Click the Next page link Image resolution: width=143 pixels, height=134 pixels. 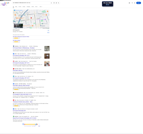[x=39, y=126]
